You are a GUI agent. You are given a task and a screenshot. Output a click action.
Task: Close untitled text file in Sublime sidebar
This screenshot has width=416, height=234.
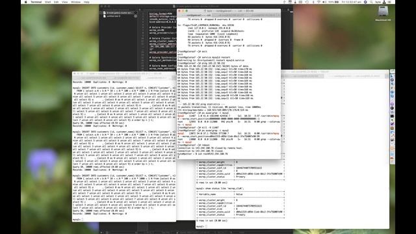[x=136, y=16]
